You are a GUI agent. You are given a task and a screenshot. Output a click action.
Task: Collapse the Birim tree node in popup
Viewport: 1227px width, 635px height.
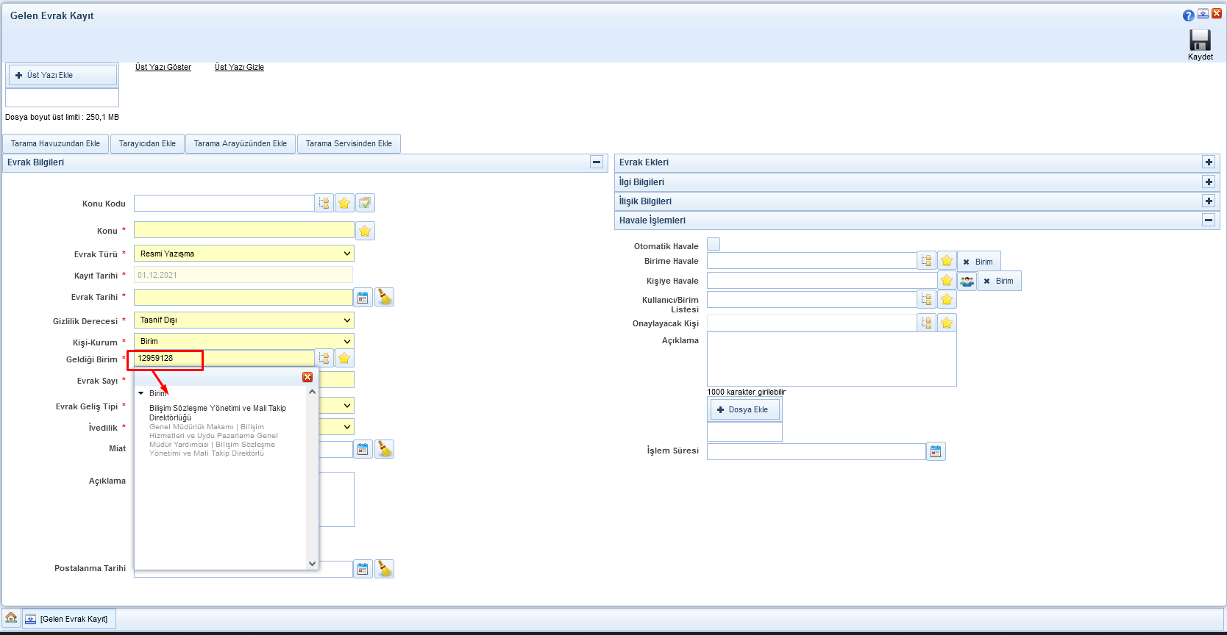141,394
